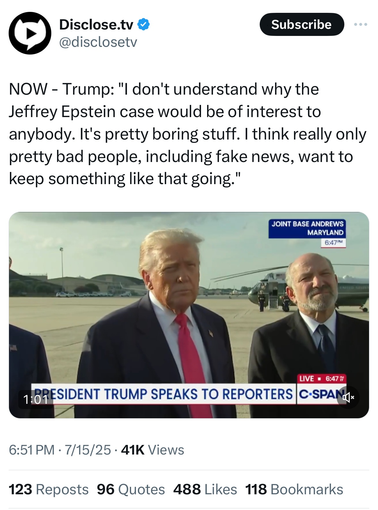Open the Disclose.tv profile avatar
This screenshot has width=378, height=510.
click(x=30, y=33)
